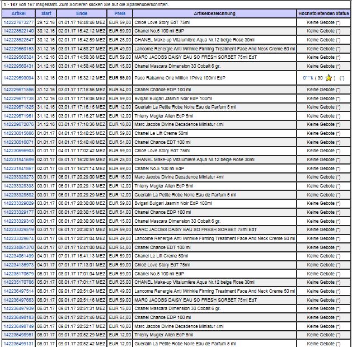Open article number 142228622547
The height and width of the screenshot is (347, 352).
point(18,40)
